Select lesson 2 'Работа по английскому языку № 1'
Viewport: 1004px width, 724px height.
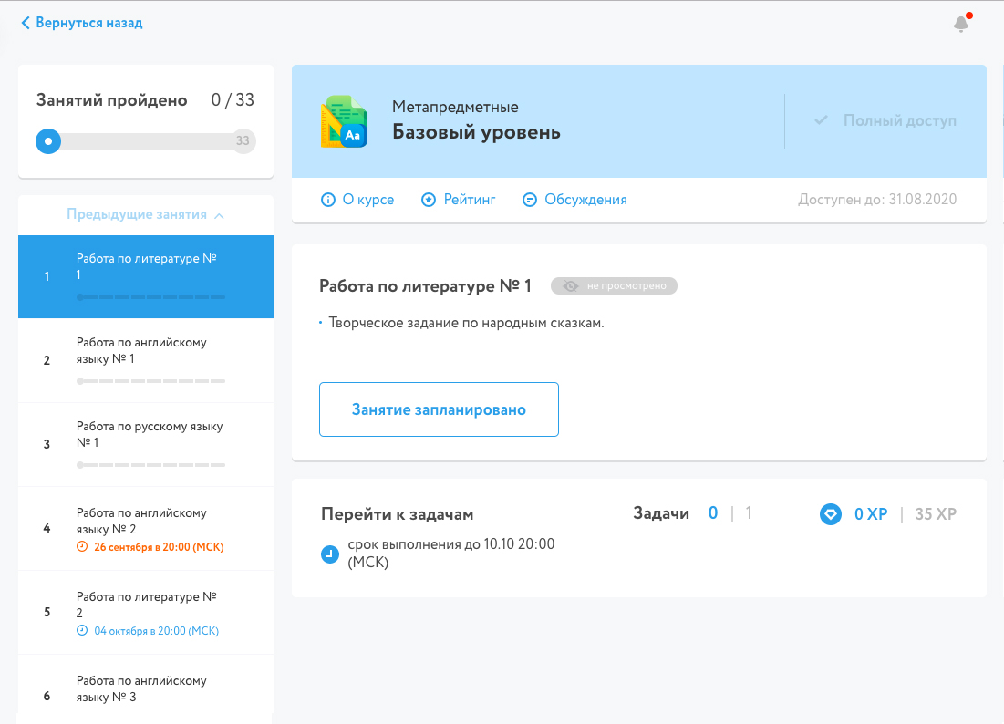[x=146, y=360]
